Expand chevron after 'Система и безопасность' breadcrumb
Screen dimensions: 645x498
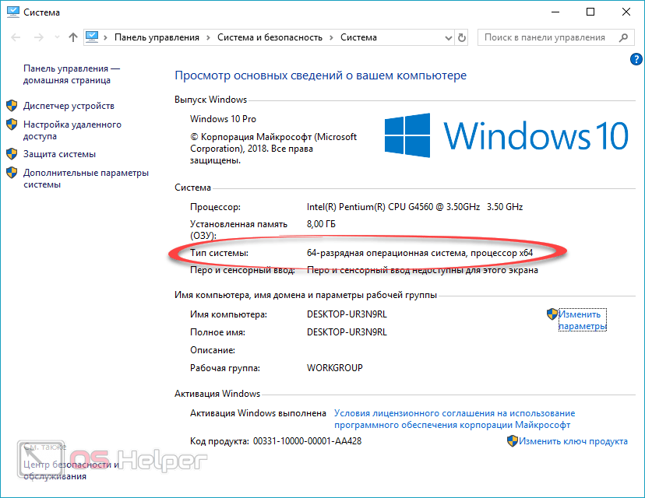(331, 38)
